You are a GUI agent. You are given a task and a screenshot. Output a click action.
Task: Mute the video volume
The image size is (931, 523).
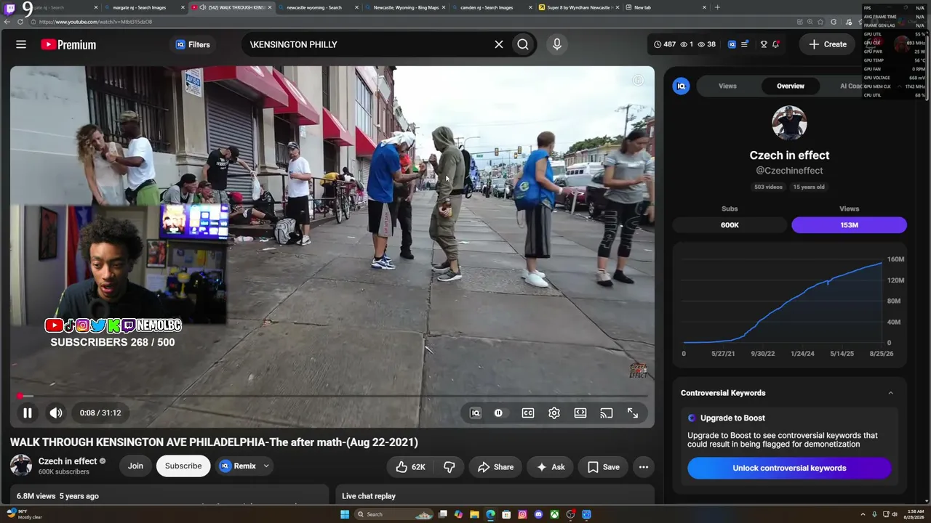[56, 413]
